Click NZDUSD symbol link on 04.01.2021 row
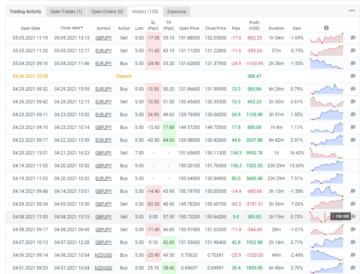 pos(103,268)
